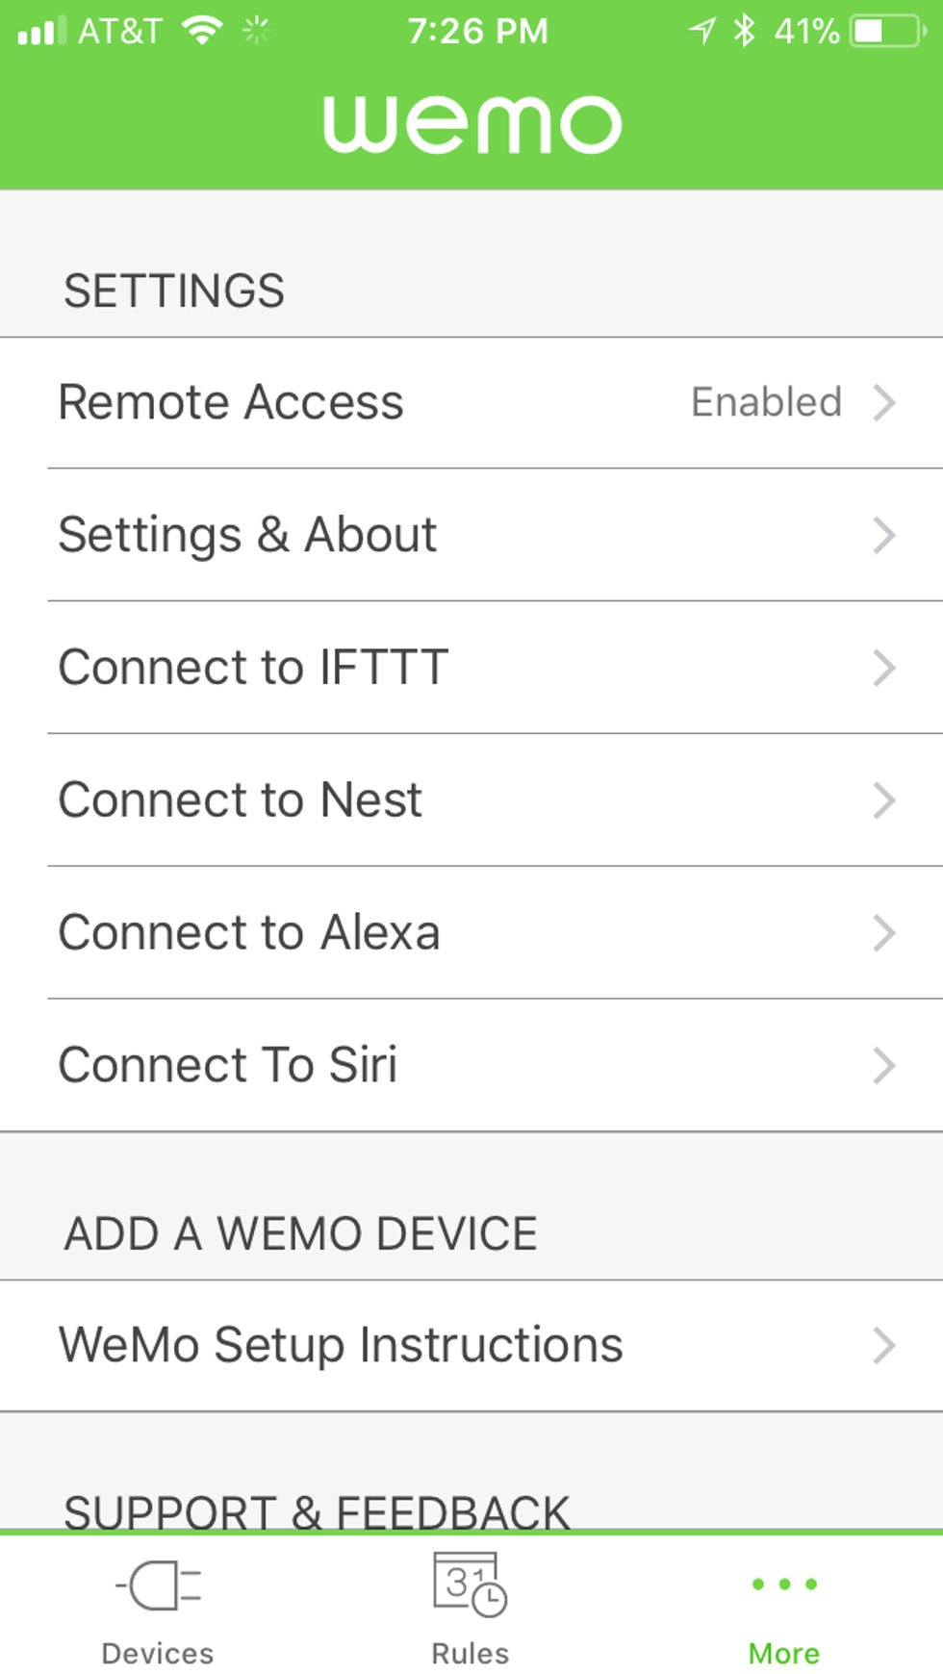Expand the Connect To Siri chevron
This screenshot has width=943, height=1674.
884,1066
